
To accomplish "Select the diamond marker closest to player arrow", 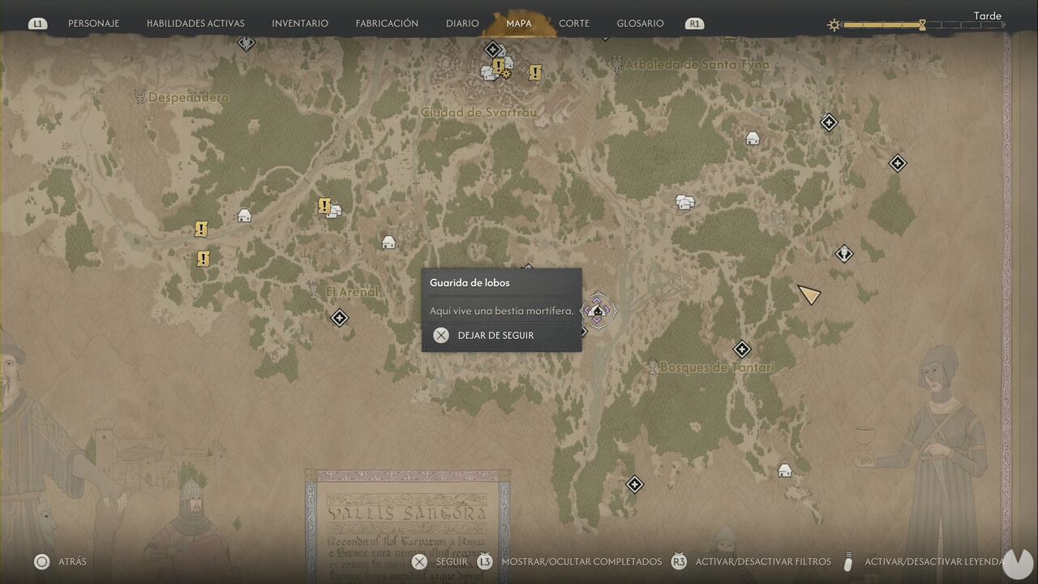I will click(x=844, y=253).
